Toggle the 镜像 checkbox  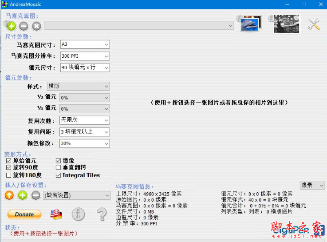58,161
